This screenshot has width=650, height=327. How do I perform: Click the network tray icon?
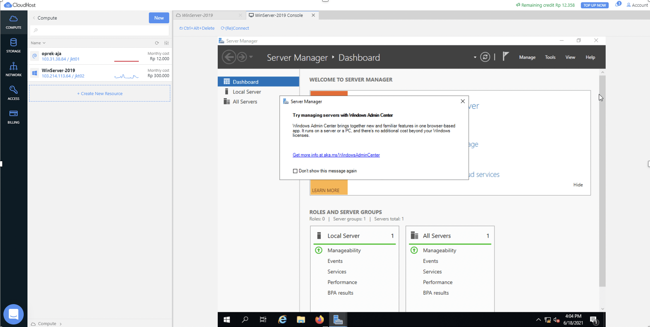click(x=548, y=320)
